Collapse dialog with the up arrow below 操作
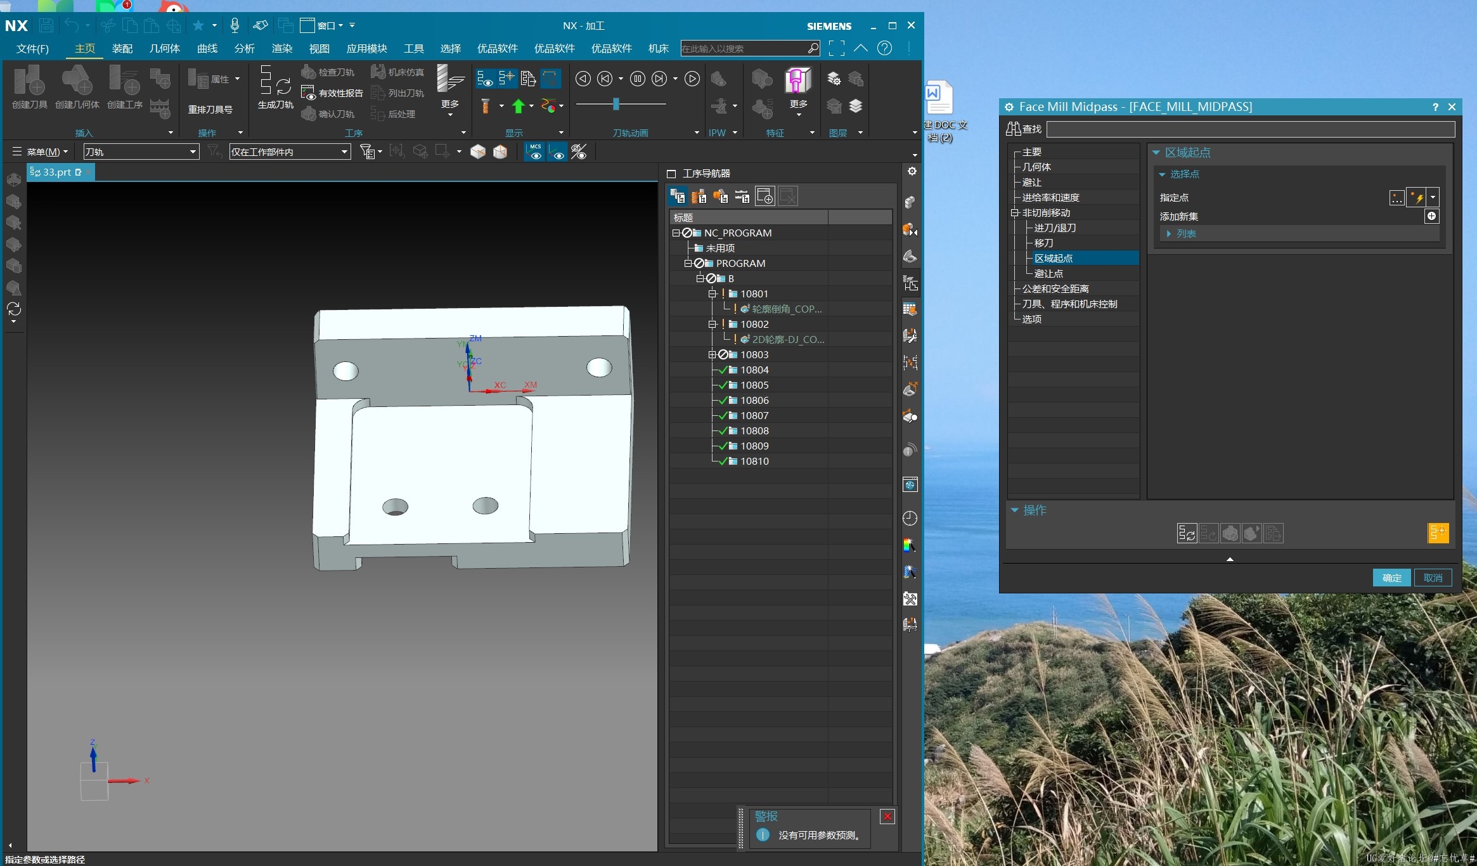Viewport: 1477px width, 866px height. pyautogui.click(x=1230, y=559)
